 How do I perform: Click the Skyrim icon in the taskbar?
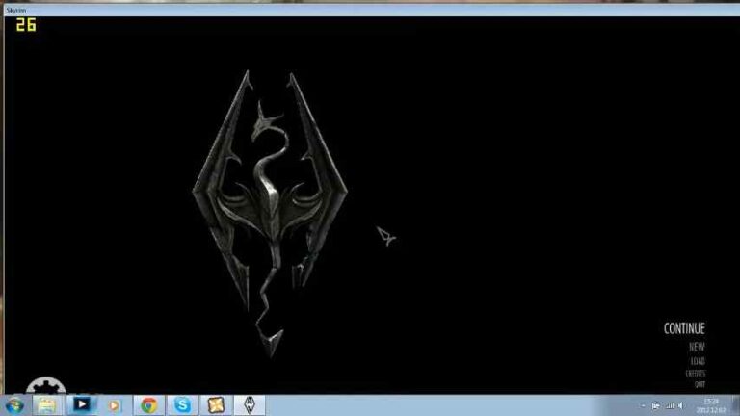pyautogui.click(x=249, y=405)
